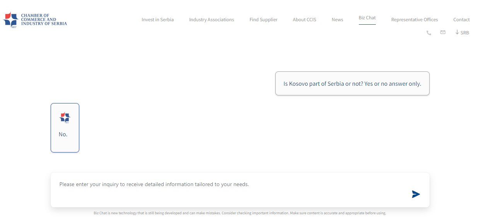Send the message with the arrow icon

(x=416, y=194)
